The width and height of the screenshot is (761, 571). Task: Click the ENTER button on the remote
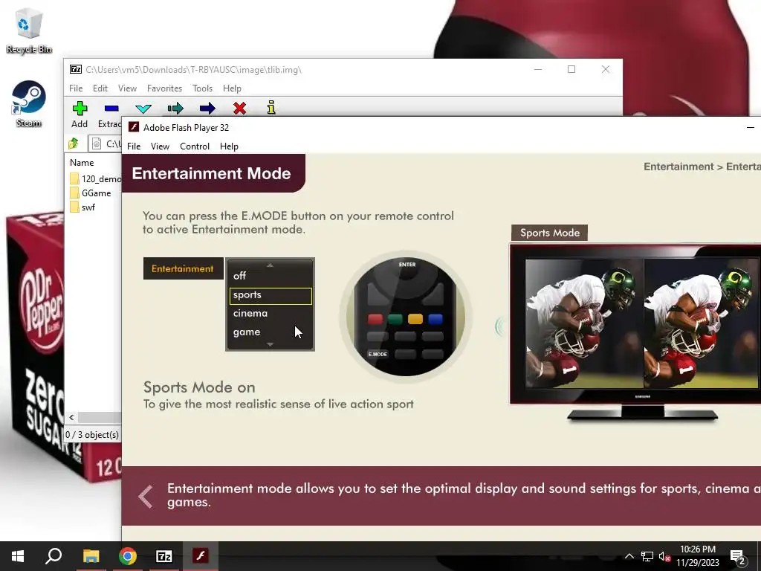click(x=407, y=265)
